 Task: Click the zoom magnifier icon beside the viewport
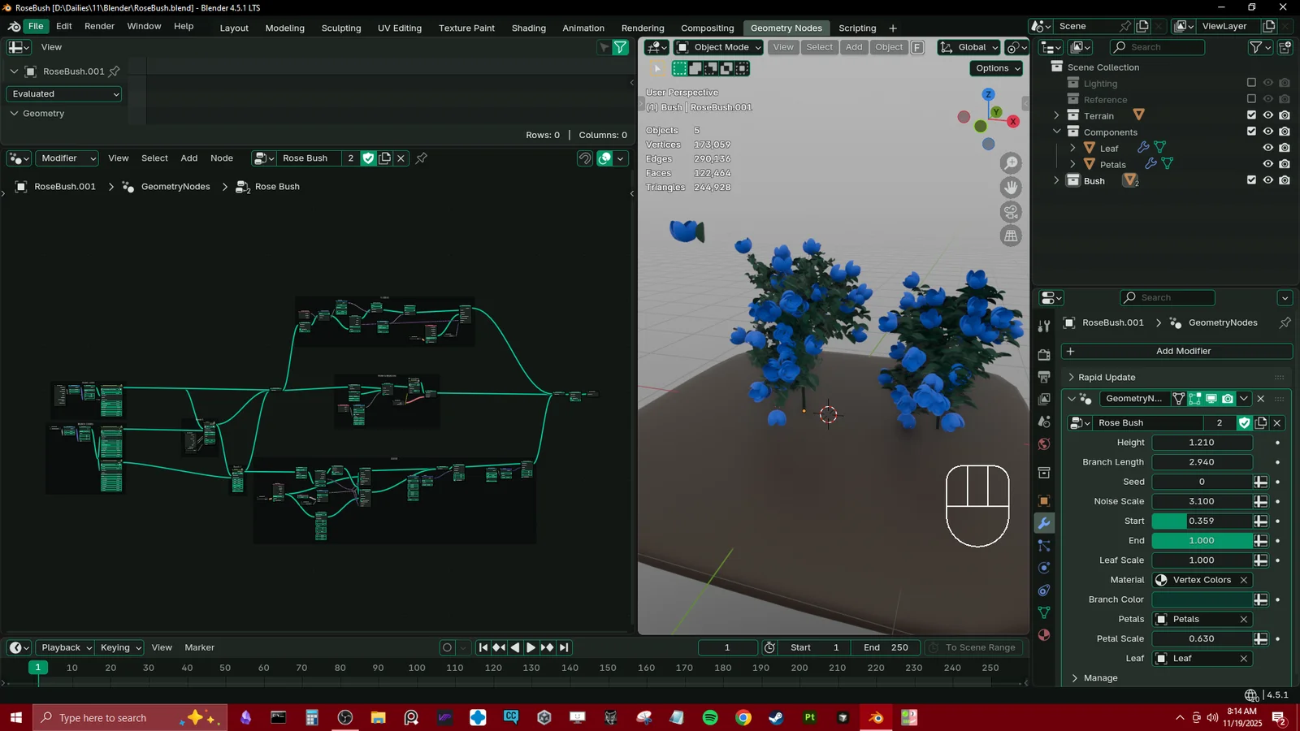[x=1011, y=162]
